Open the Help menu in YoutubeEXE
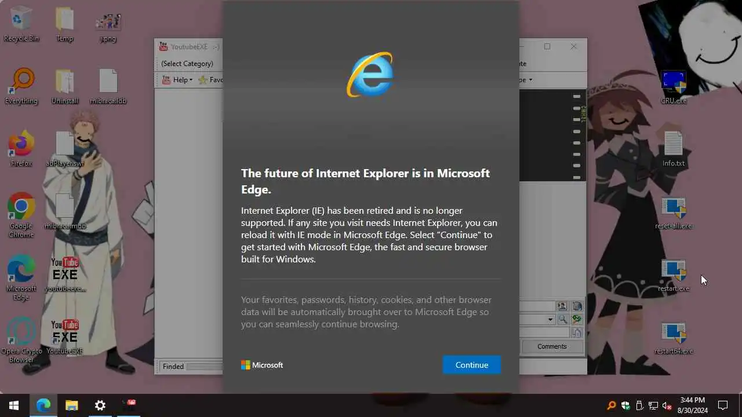 [x=177, y=80]
